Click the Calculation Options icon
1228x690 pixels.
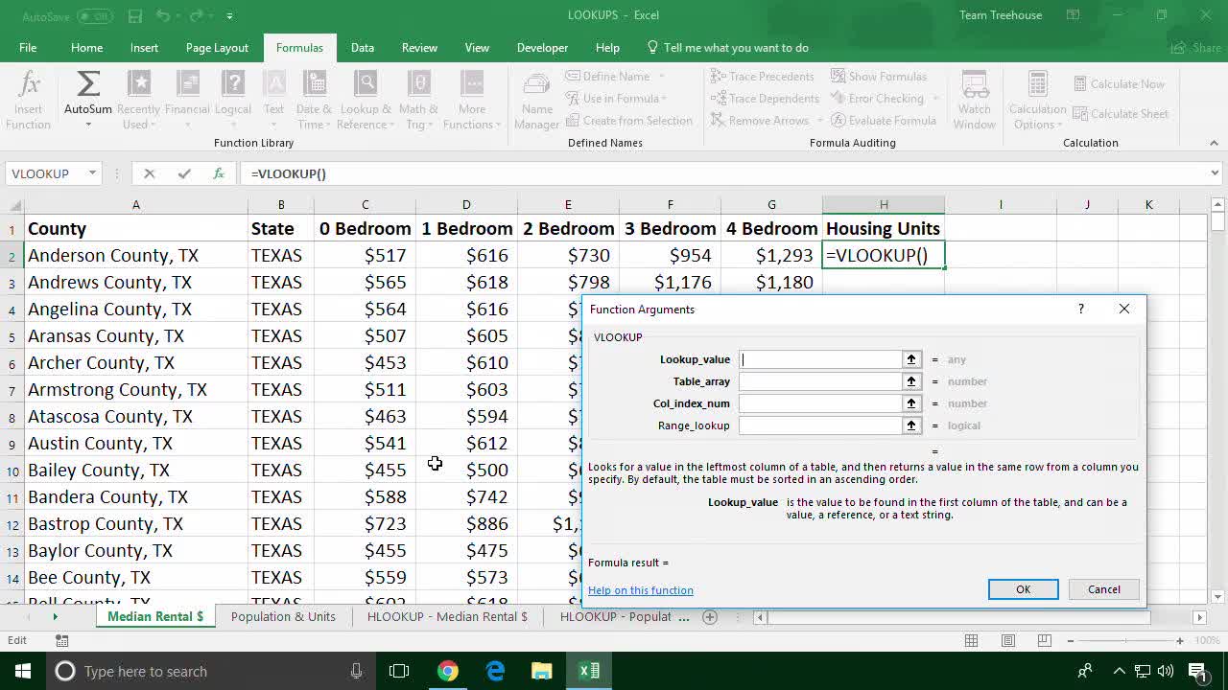(1038, 85)
